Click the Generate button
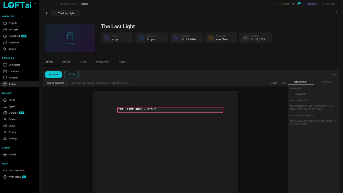 (53, 75)
